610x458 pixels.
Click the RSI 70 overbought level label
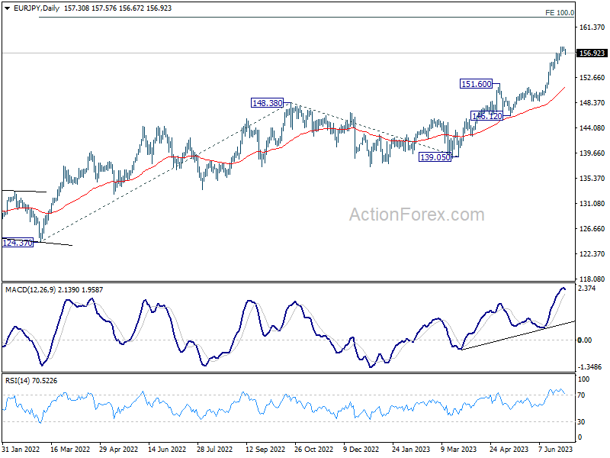pyautogui.click(x=581, y=395)
